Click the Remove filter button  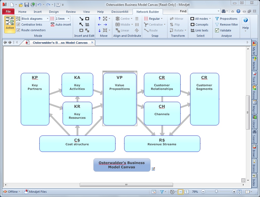(226, 25)
